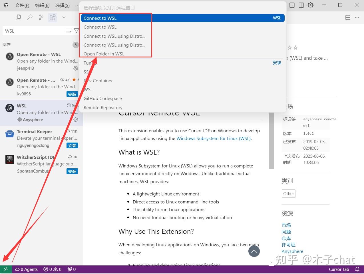Click the WSL extension search field
Image resolution: width=364 pixels, height=274 pixels.
[x=34, y=31]
